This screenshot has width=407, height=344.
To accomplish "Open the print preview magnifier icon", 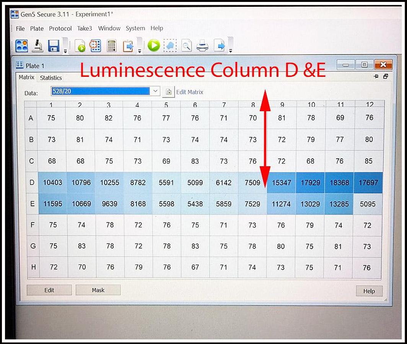I will (x=186, y=46).
